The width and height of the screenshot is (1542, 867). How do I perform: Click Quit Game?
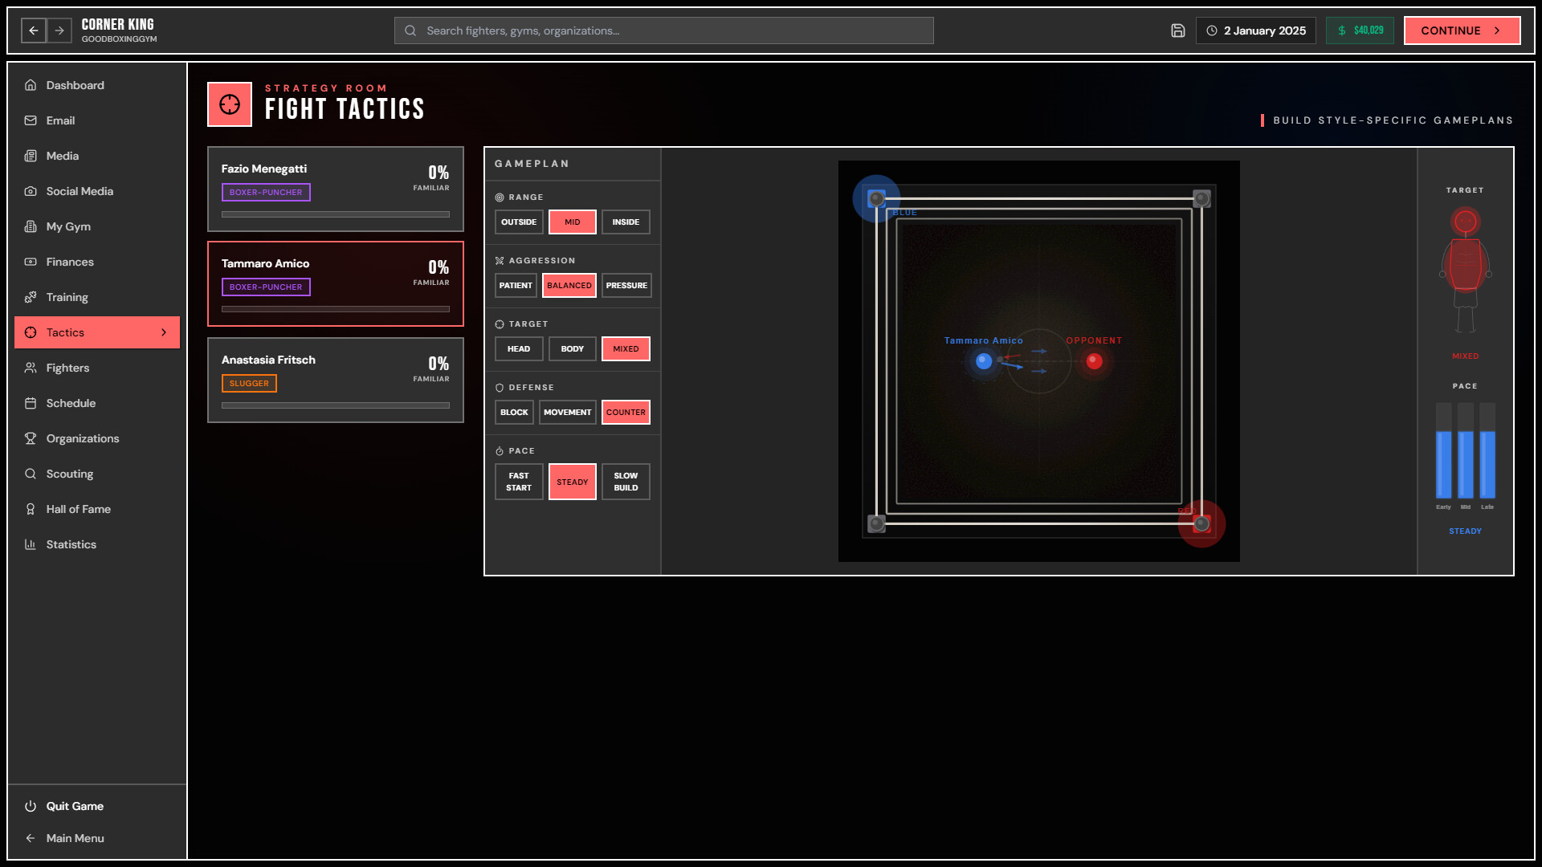(75, 806)
